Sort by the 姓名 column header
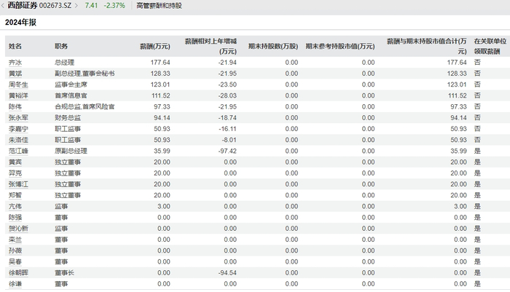The height and width of the screenshot is (292, 510). pos(15,46)
